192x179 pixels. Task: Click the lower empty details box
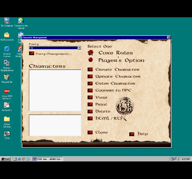(55, 125)
